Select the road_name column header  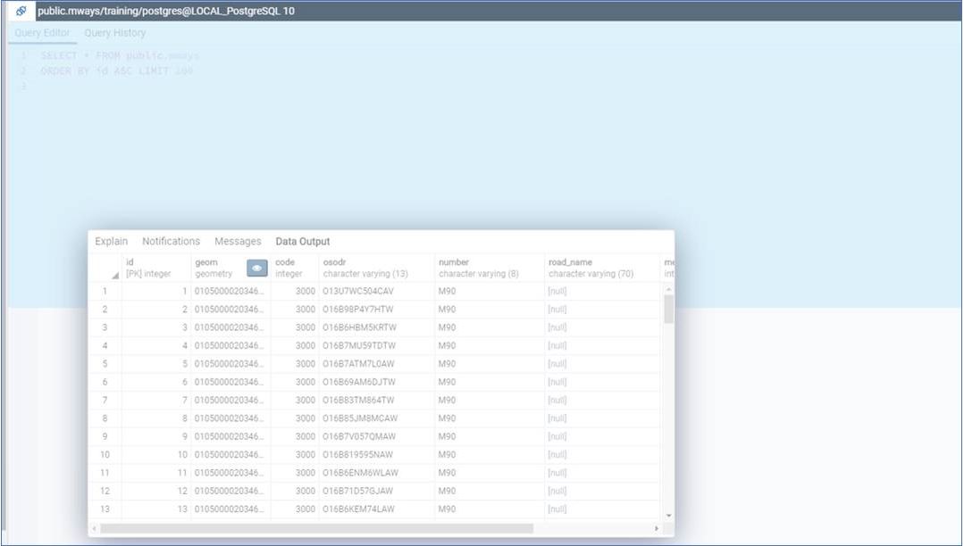pyautogui.click(x=602, y=268)
